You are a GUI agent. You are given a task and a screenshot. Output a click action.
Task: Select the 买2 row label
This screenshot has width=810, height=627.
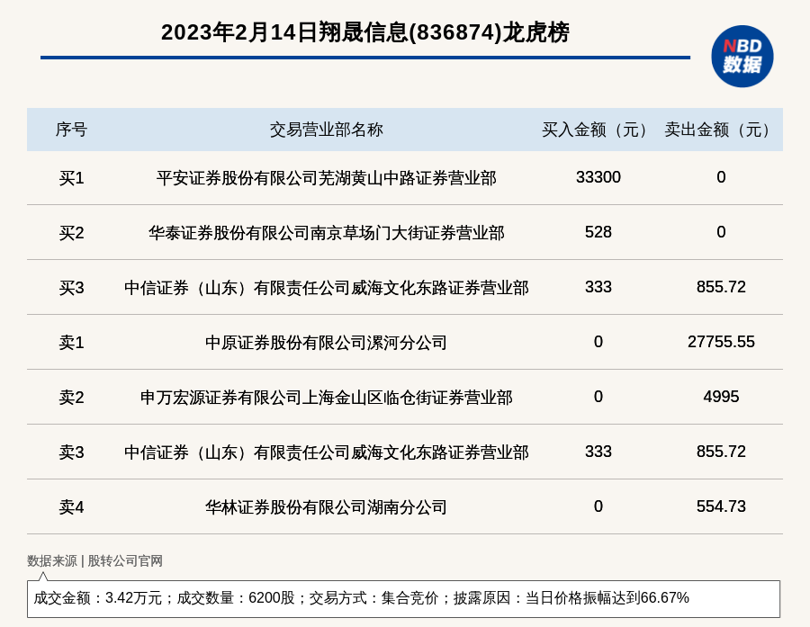[71, 233]
